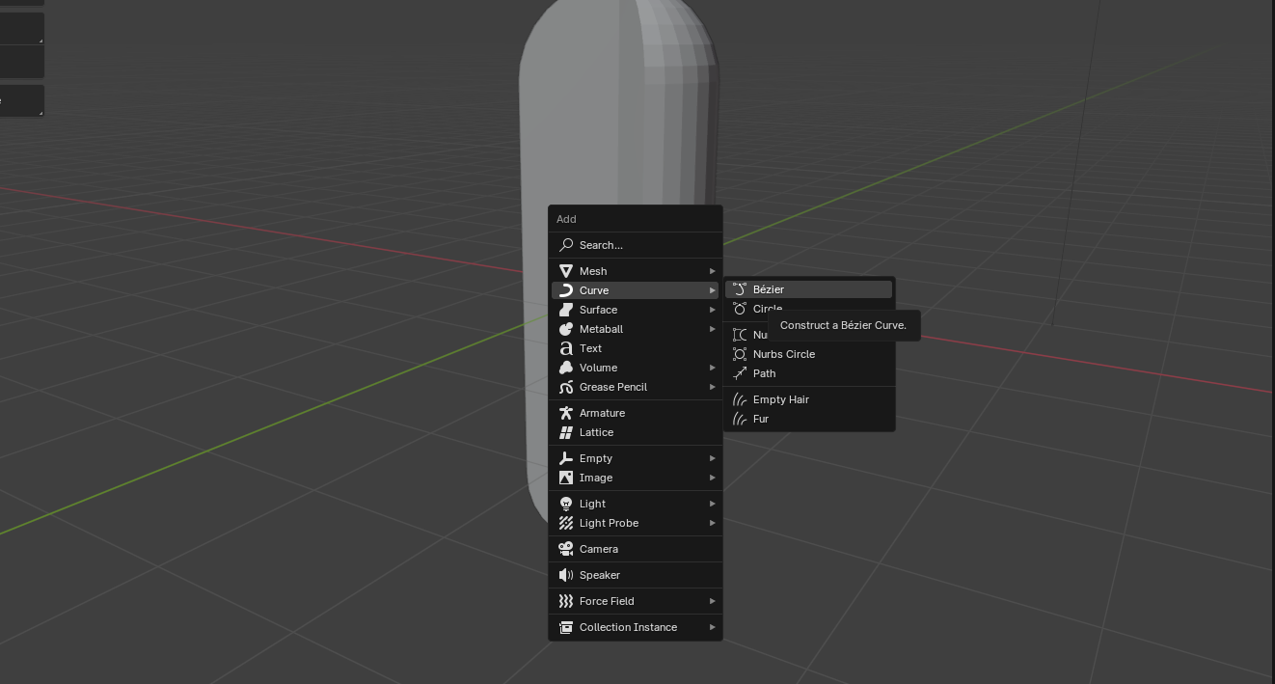Click the Image picture icon
This screenshot has height=684, width=1275.
coord(566,478)
